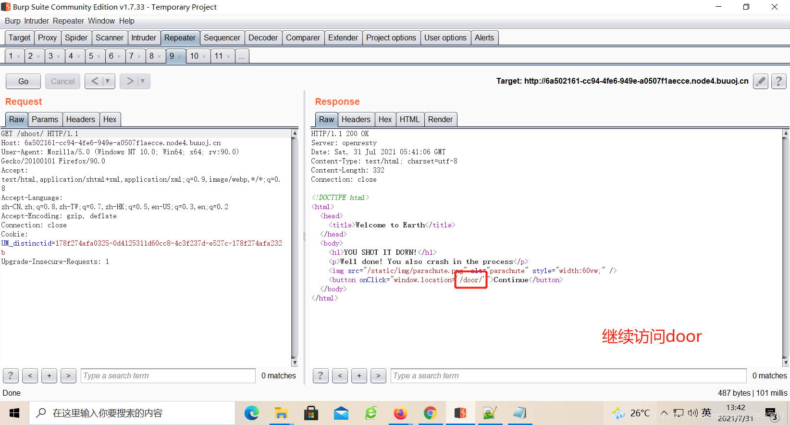Open Microsoft Edge from taskbar
Viewport: 790px width, 425px height.
click(x=251, y=413)
